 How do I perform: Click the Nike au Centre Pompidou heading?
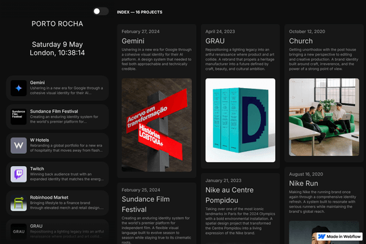click(x=230, y=195)
